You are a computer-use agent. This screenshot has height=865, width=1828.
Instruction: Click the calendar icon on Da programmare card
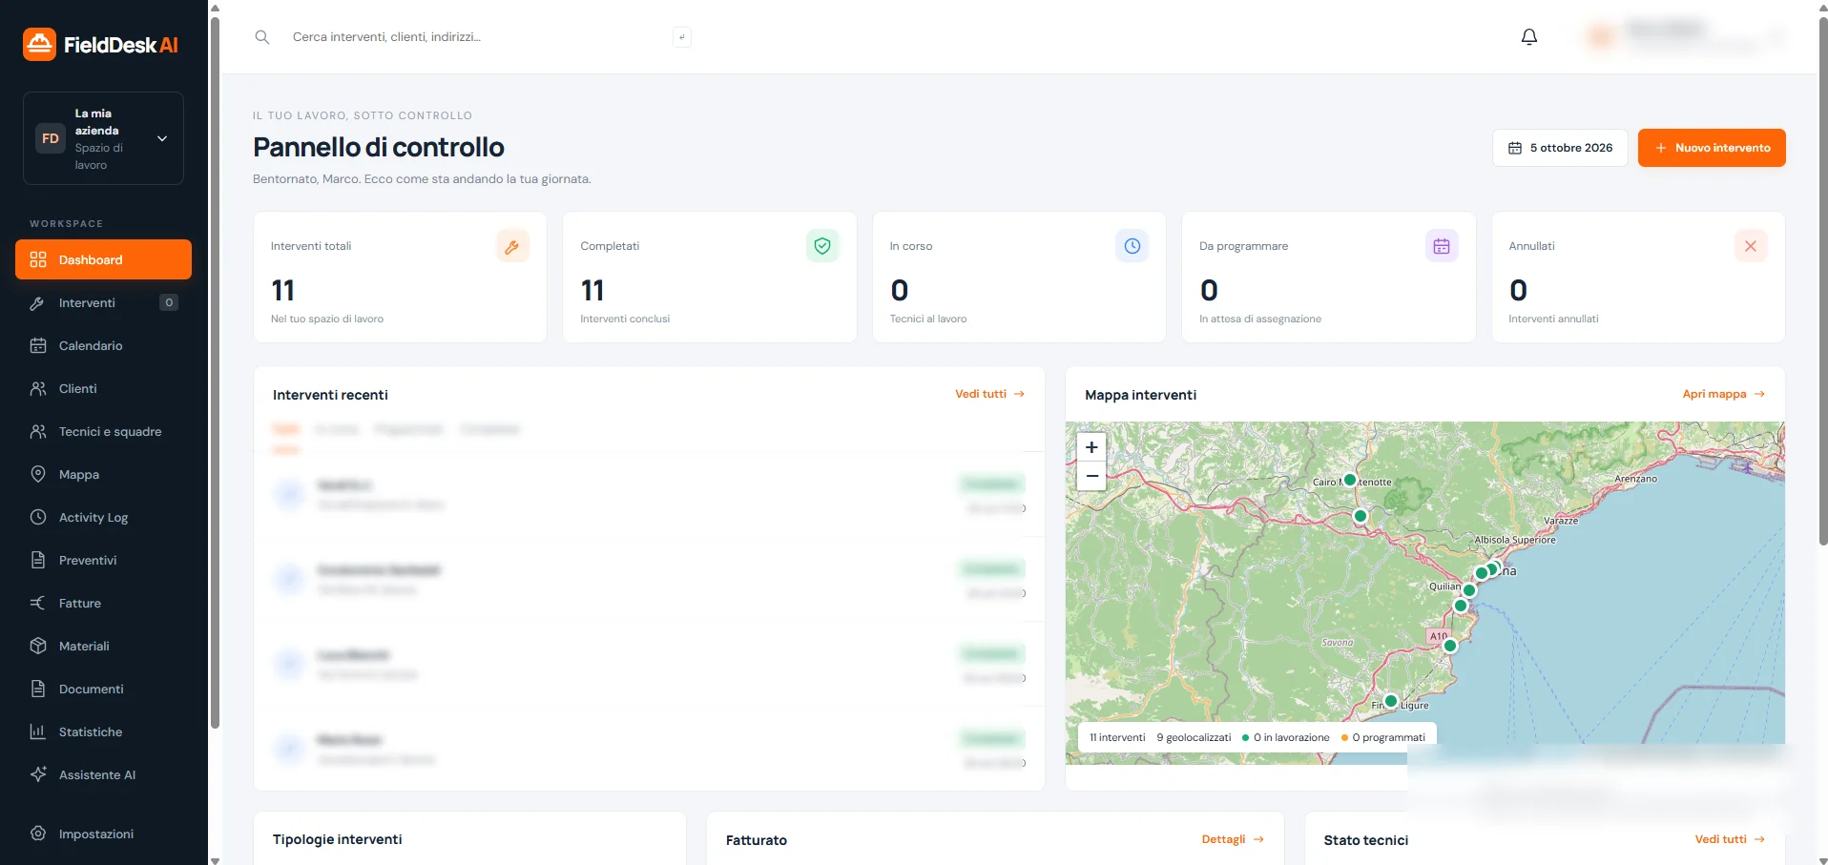click(1442, 246)
